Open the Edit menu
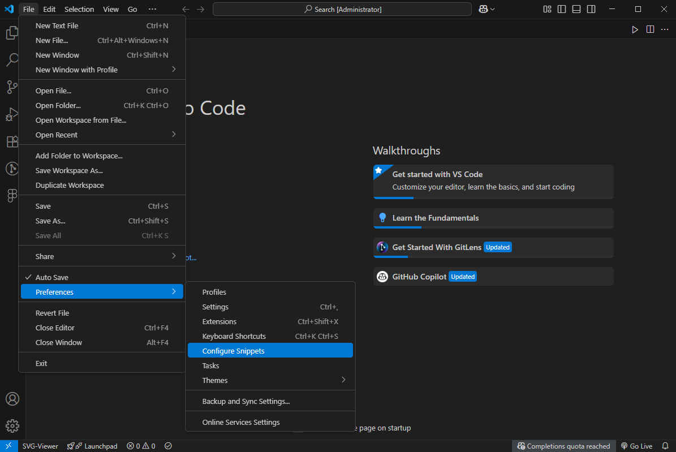 49,9
